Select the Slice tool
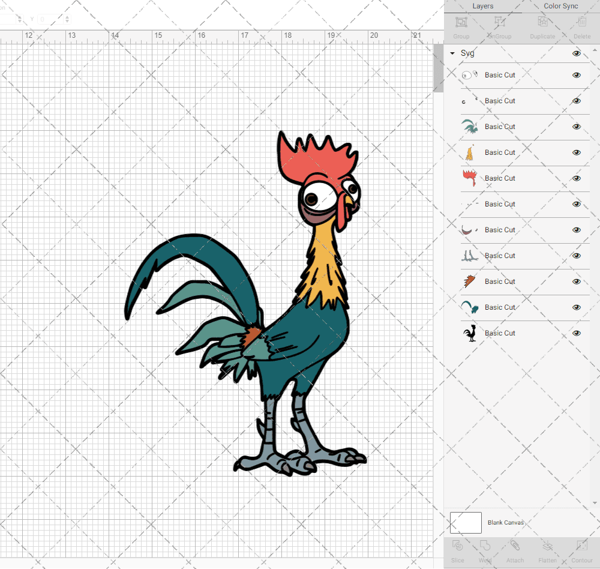 (457, 545)
